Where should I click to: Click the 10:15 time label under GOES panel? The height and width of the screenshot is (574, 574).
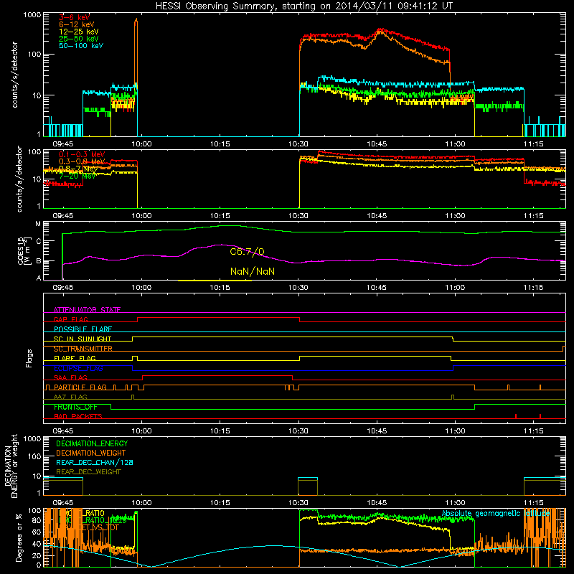(x=220, y=288)
